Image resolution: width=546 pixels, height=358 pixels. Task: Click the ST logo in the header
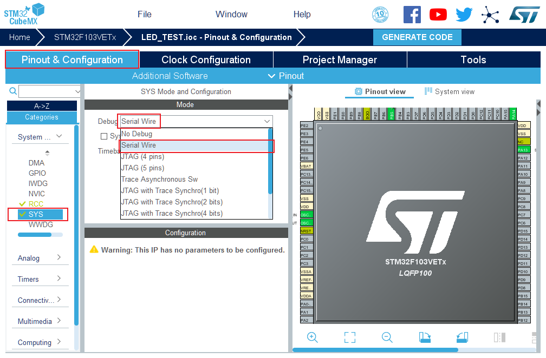(x=524, y=15)
